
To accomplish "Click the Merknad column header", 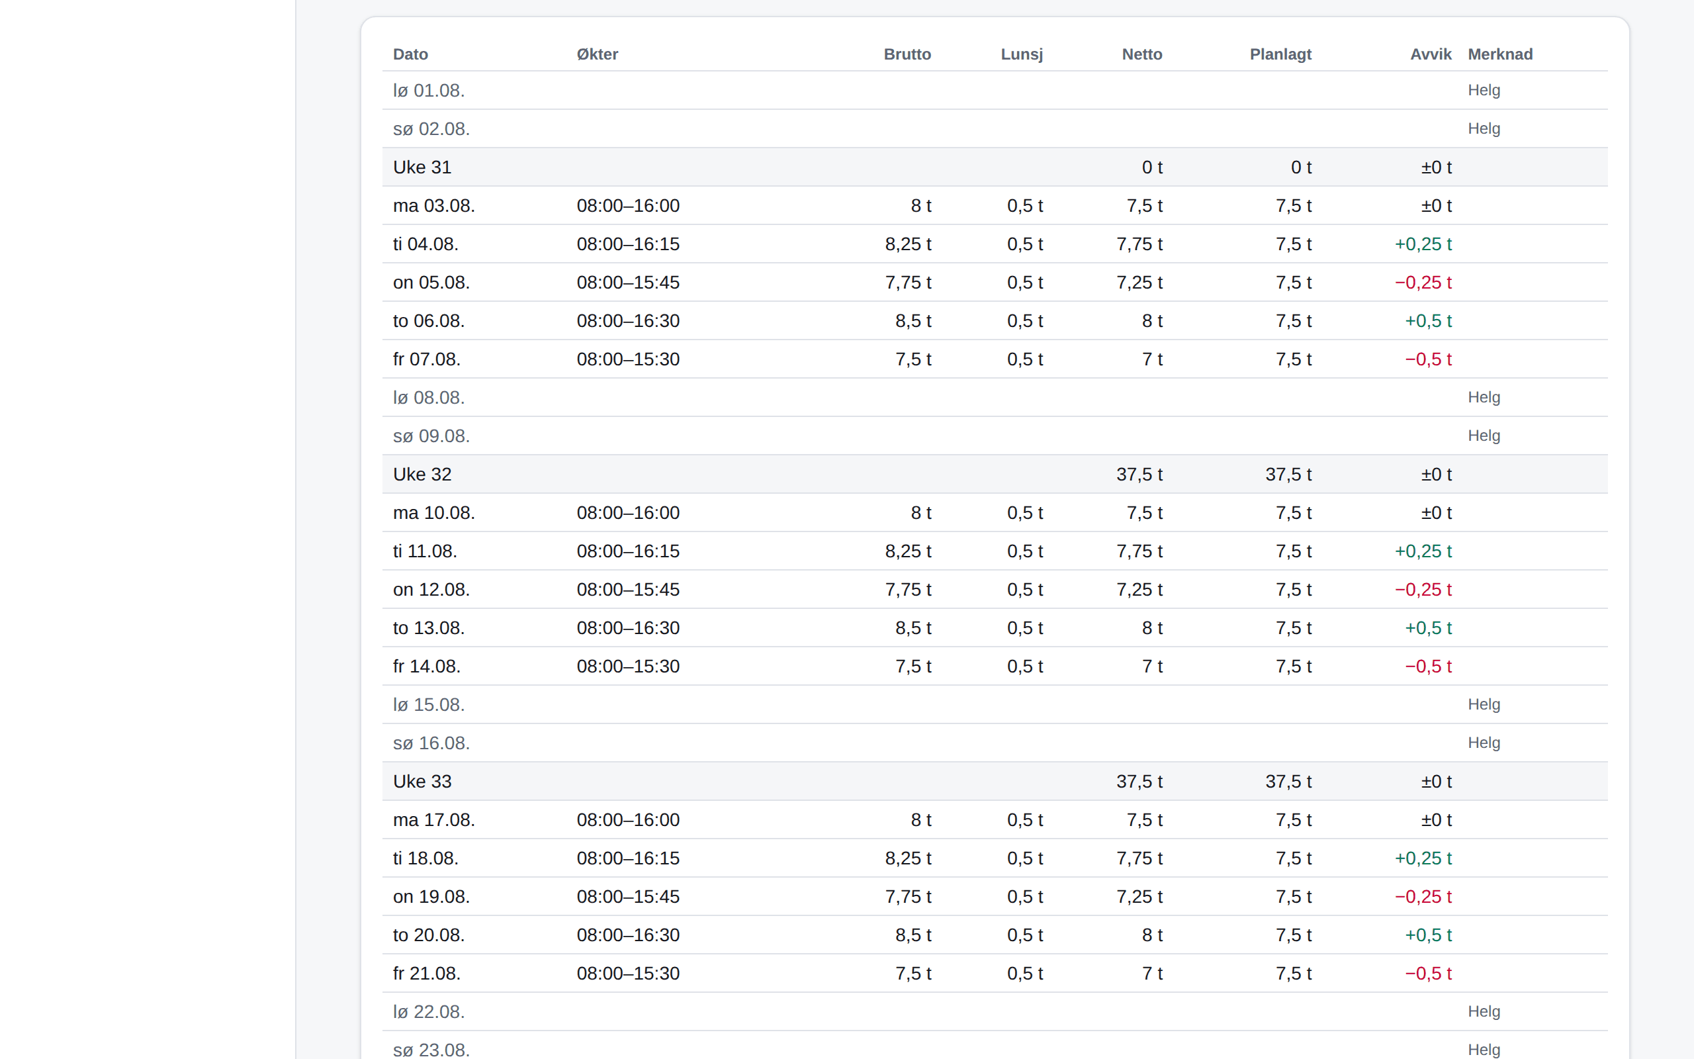I will click(1500, 54).
